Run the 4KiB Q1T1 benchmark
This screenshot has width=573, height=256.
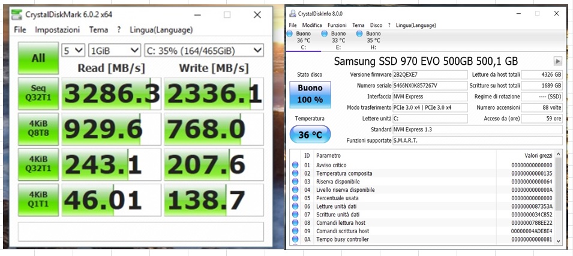(38, 200)
